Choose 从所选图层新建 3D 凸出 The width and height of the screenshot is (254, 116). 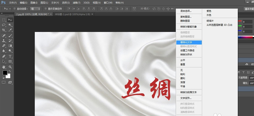tap(219, 25)
